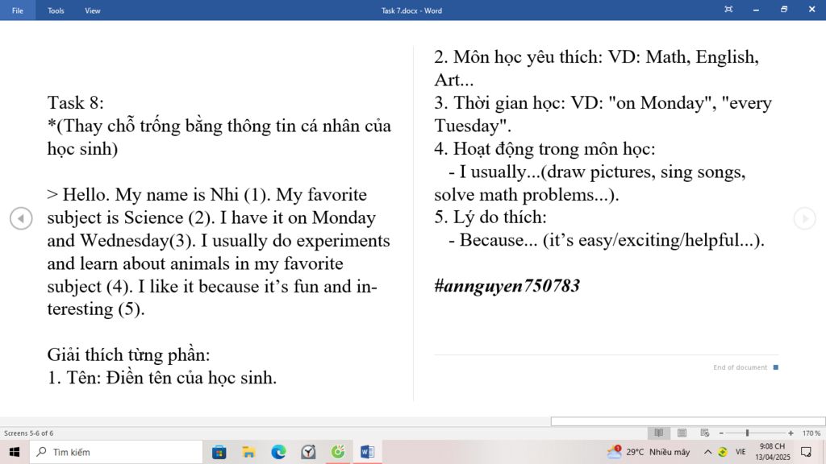
Task: Click the hashtag #annguyen750783 text
Action: 507,286
